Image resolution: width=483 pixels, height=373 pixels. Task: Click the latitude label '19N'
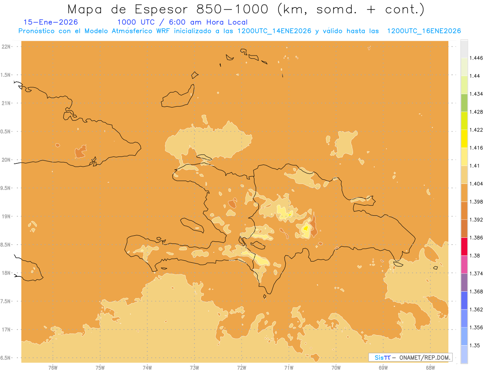pyautogui.click(x=6, y=216)
